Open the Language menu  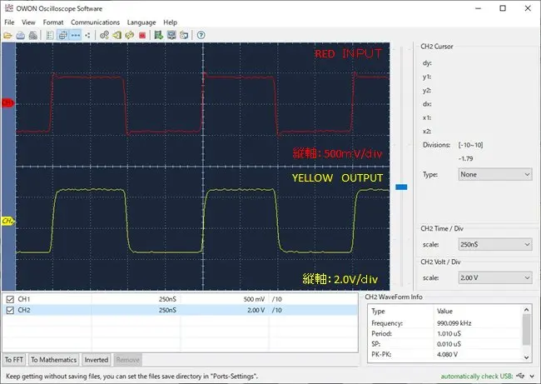click(141, 22)
